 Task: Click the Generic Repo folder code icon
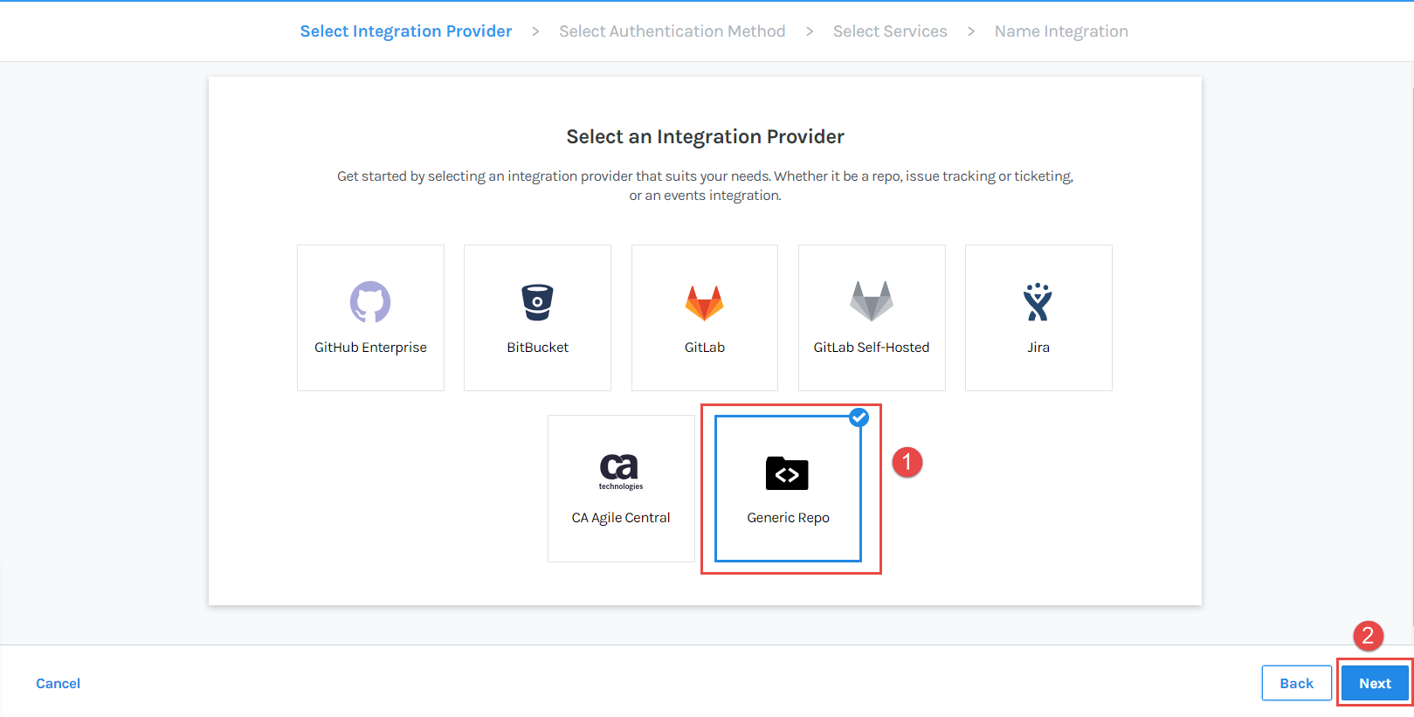pyautogui.click(x=787, y=473)
